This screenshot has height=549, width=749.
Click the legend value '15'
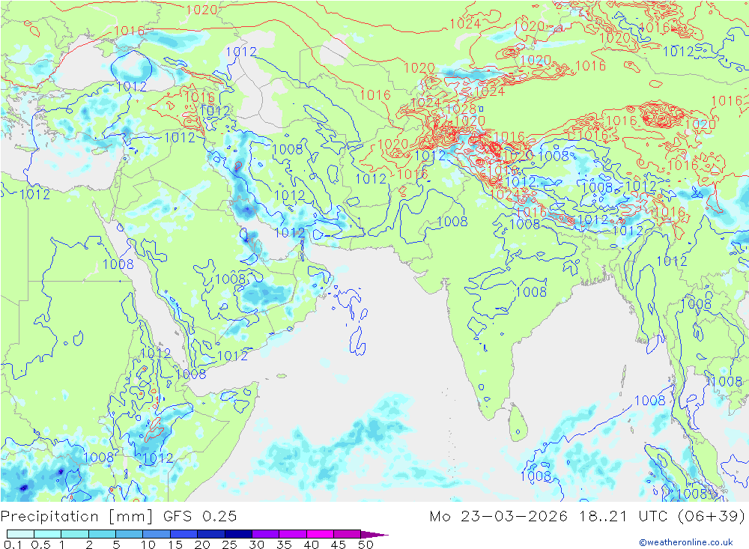click(x=175, y=545)
